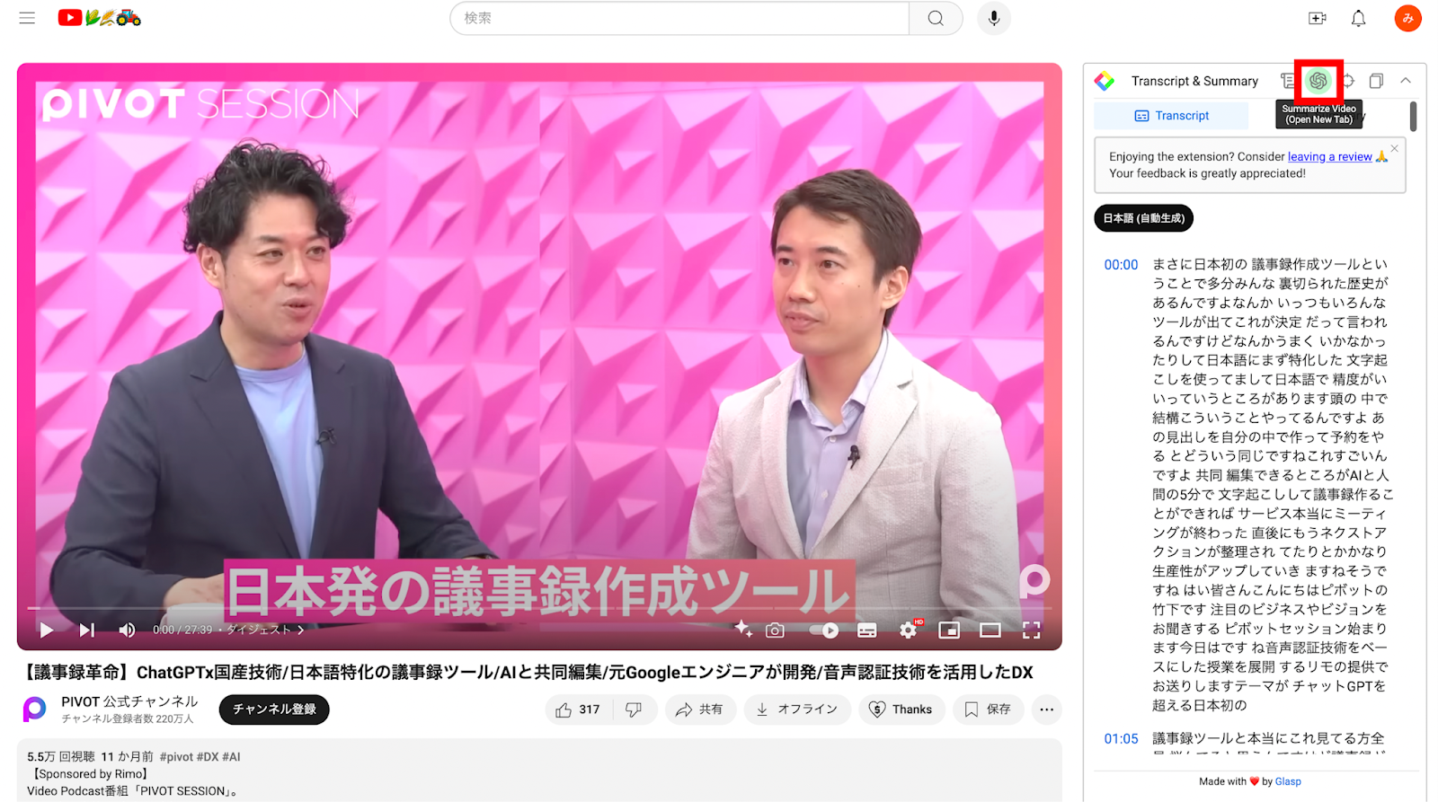Take a video screenshot with the camera icon

pos(775,630)
